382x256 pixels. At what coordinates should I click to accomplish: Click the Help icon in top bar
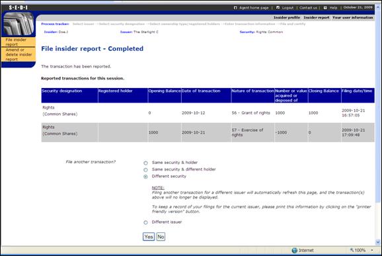point(325,8)
